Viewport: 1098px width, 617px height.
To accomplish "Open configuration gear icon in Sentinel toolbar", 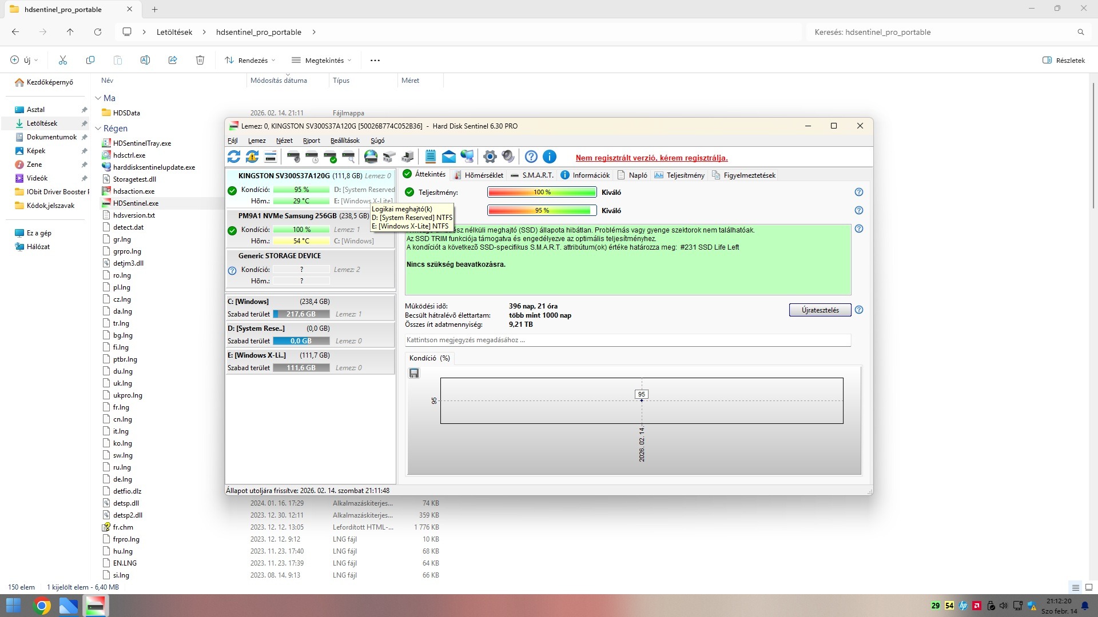I will pos(490,157).
